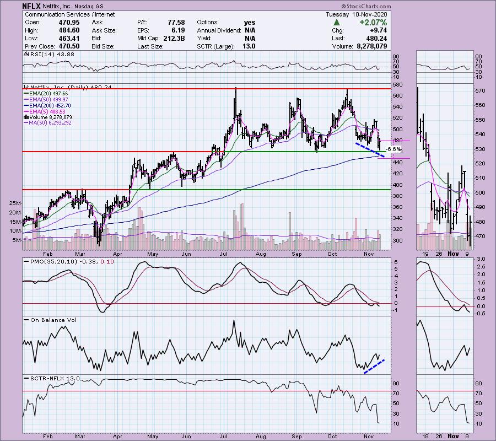Click the EMA(50) 499.97 legend entry
The image size is (496, 441).
point(48,100)
